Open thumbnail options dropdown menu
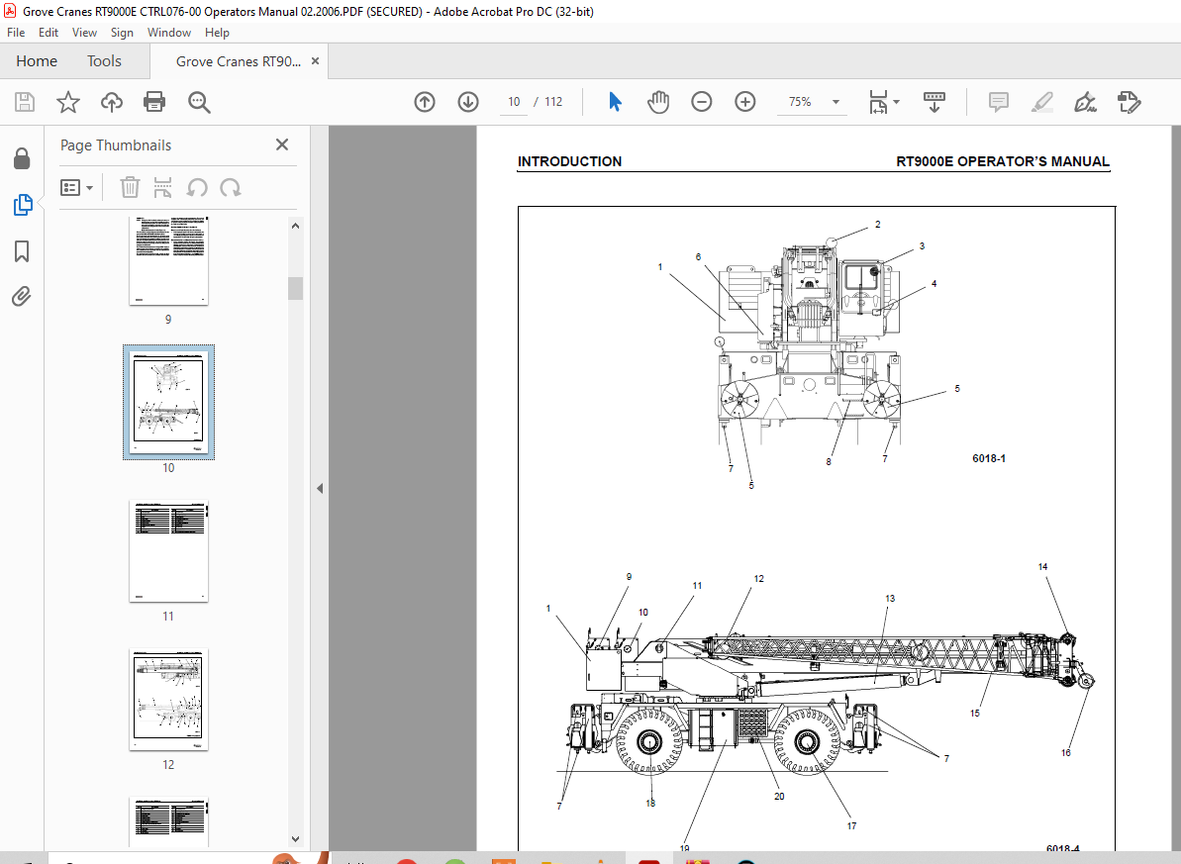The height and width of the screenshot is (864, 1181). pos(77,188)
